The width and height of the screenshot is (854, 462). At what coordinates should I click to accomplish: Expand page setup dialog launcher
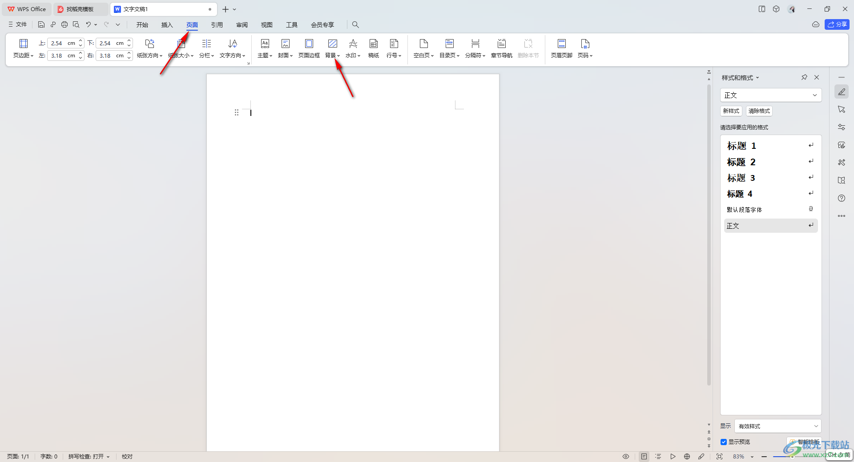tap(248, 63)
